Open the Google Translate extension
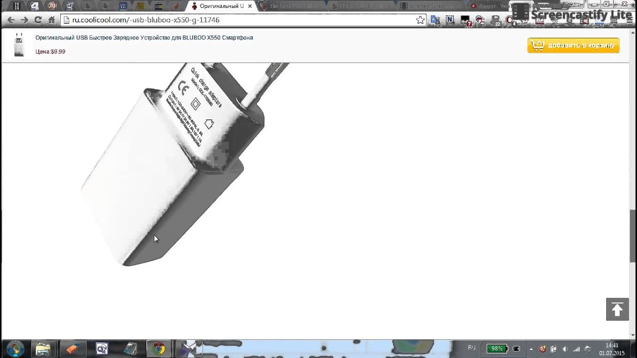The height and width of the screenshot is (358, 637). (435, 20)
